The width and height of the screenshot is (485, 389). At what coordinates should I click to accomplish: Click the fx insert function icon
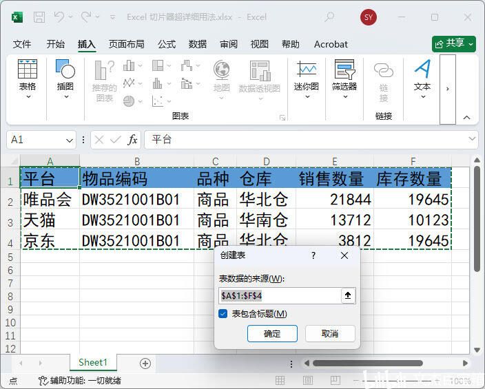point(132,140)
